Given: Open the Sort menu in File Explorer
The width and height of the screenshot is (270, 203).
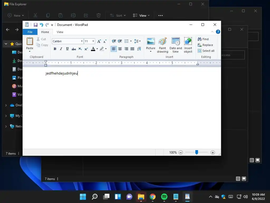Looking at the screenshot, I should pos(118,16).
